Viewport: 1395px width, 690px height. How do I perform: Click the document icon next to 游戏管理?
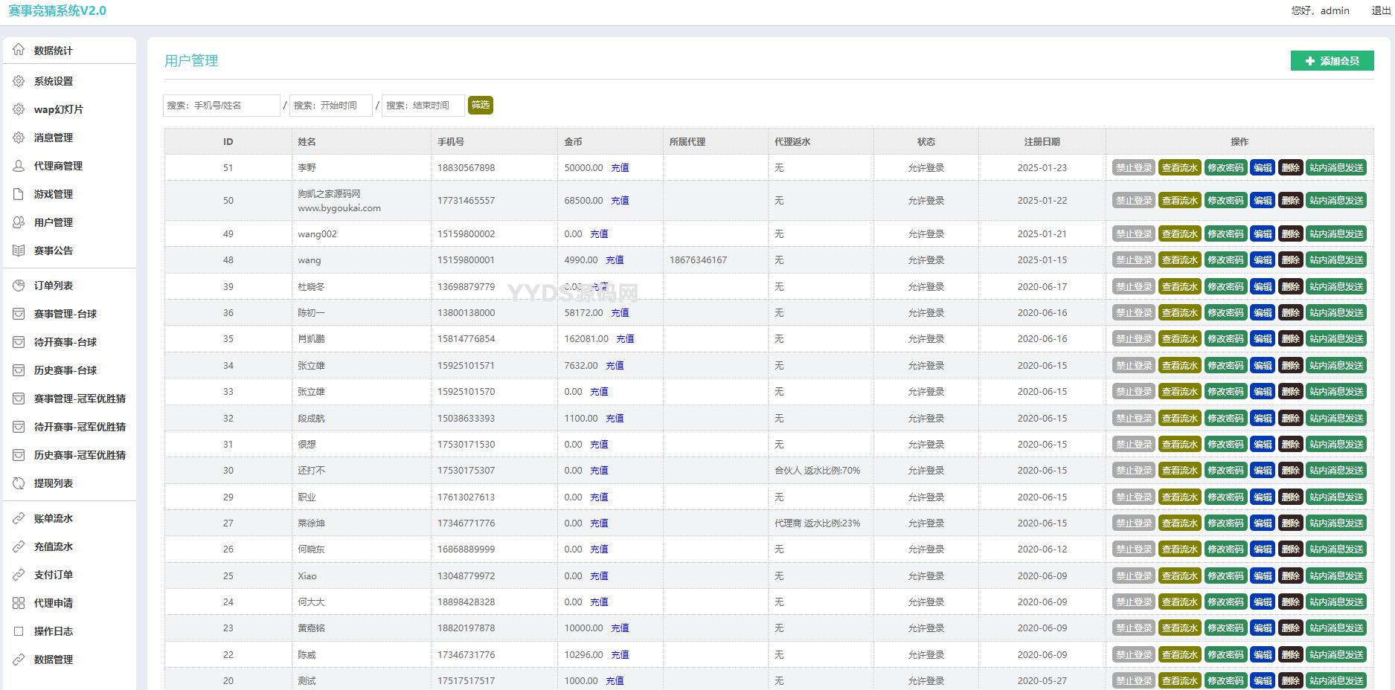pos(19,194)
